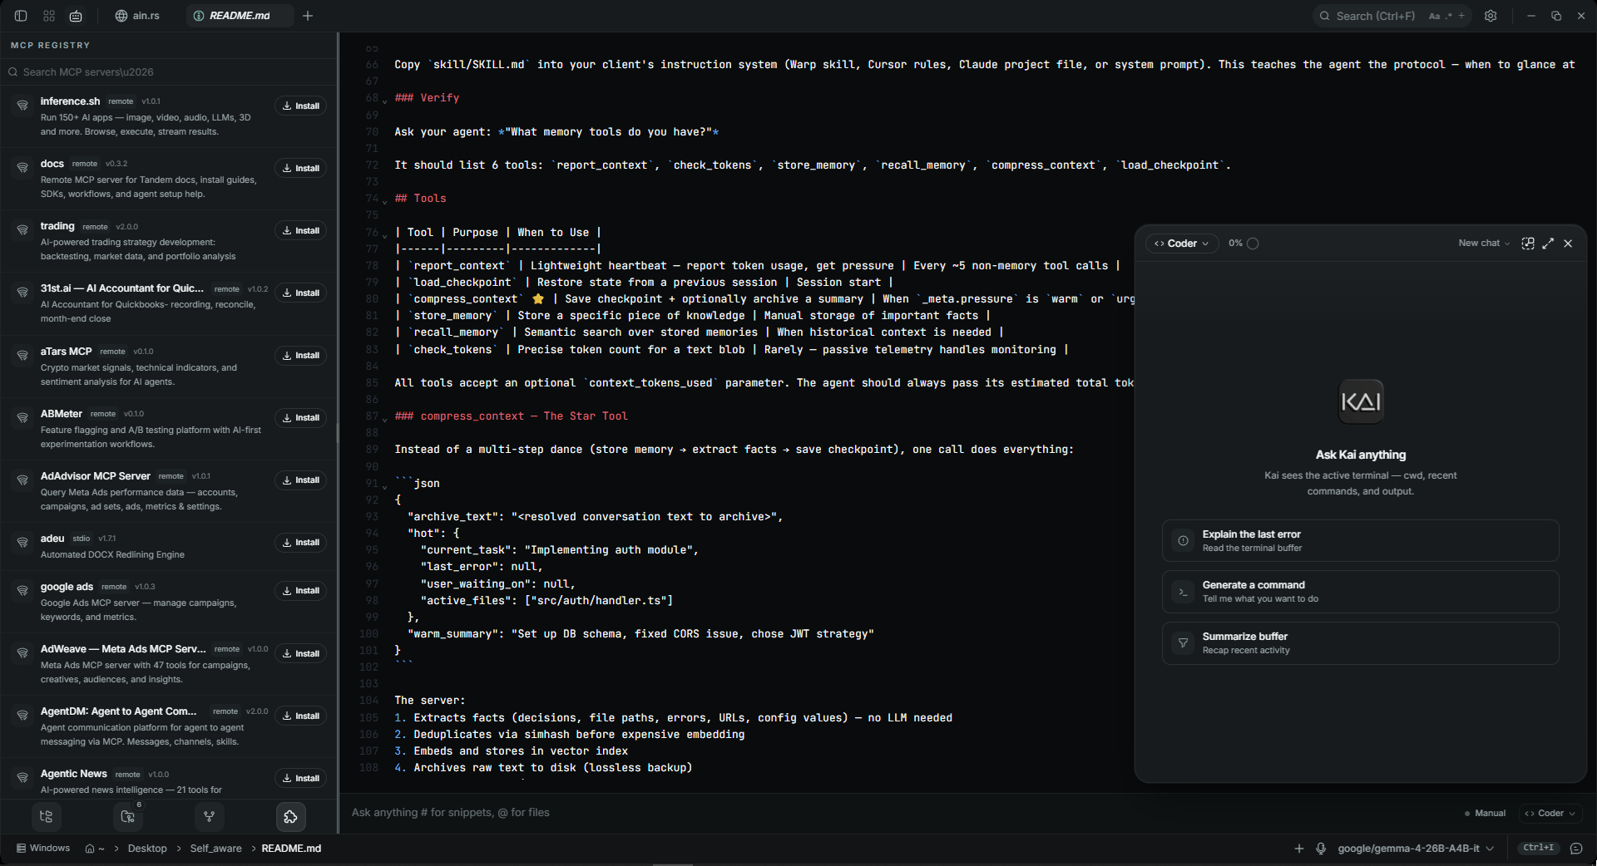Screen dimensions: 1597x866
Task: Open the chat bubble icon in status bar
Action: click(1576, 849)
